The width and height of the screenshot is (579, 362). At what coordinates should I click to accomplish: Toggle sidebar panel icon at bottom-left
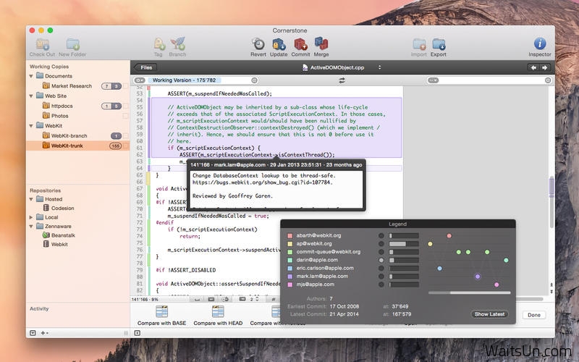tap(33, 333)
